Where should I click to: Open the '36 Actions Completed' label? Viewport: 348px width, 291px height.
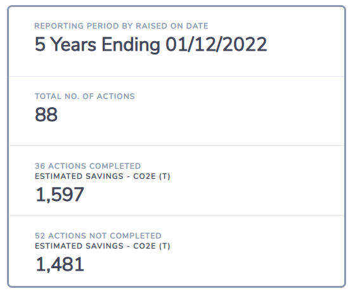click(x=88, y=166)
